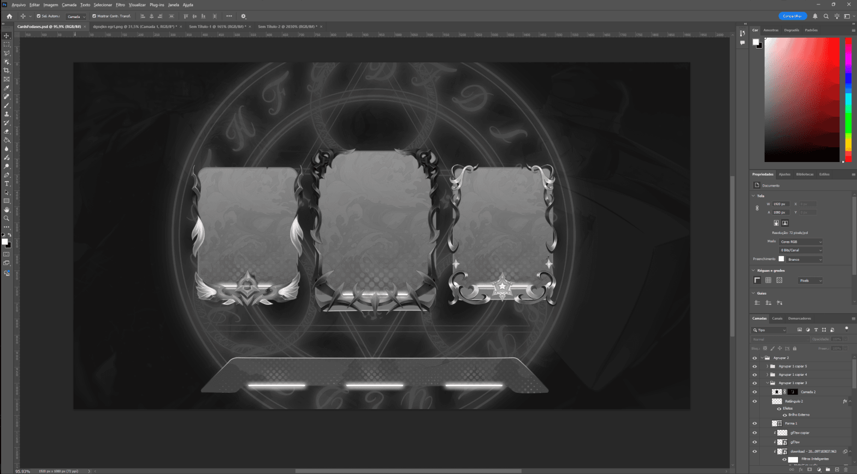Open the Janela menu
Viewport: 857px width, 474px height.
173,5
